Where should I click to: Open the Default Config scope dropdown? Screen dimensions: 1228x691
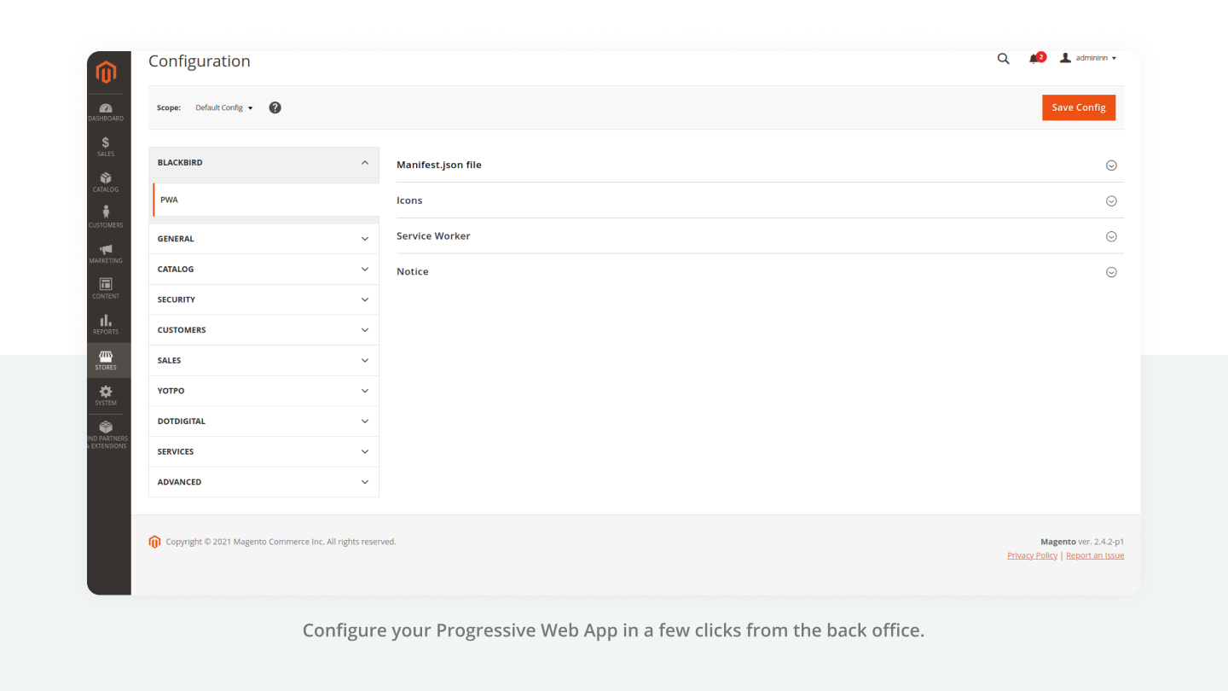[x=223, y=107]
